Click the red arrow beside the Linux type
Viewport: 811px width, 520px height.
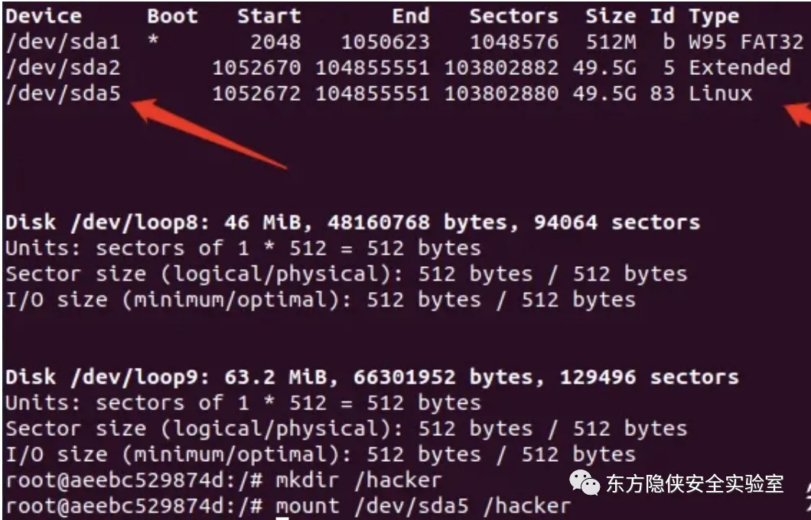(798, 115)
